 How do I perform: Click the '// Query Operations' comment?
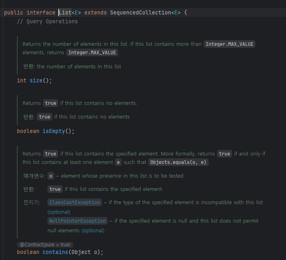(x=47, y=22)
